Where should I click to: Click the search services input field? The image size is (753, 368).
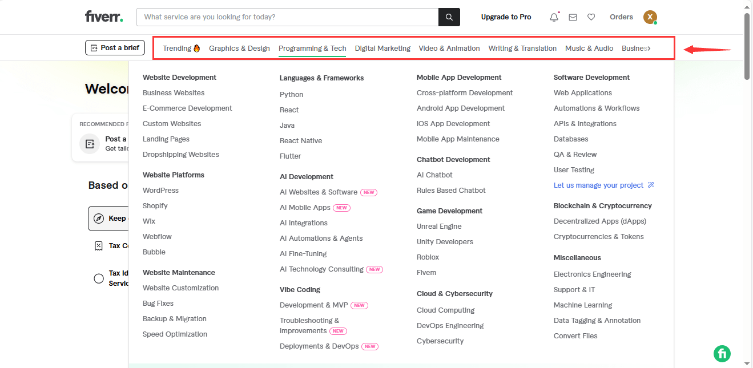pos(288,17)
